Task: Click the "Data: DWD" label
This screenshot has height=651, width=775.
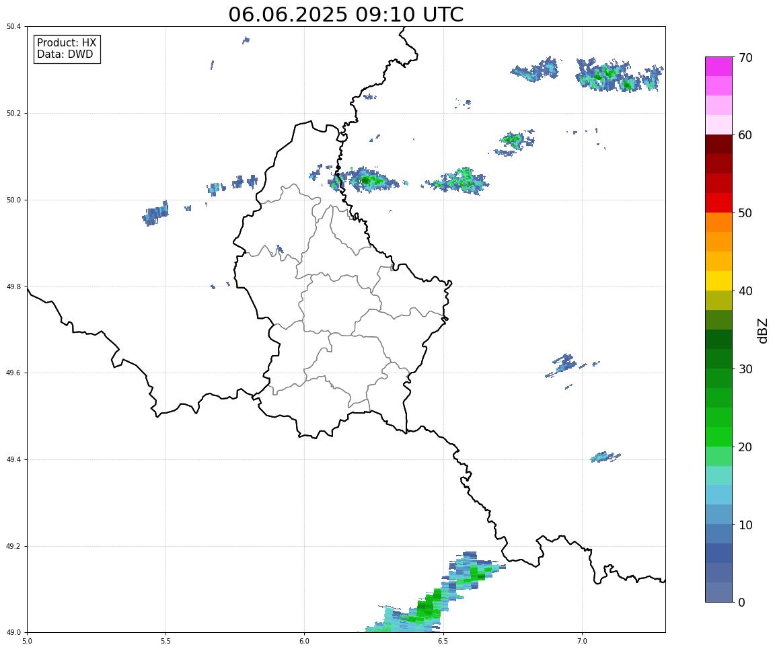Action: [x=65, y=54]
